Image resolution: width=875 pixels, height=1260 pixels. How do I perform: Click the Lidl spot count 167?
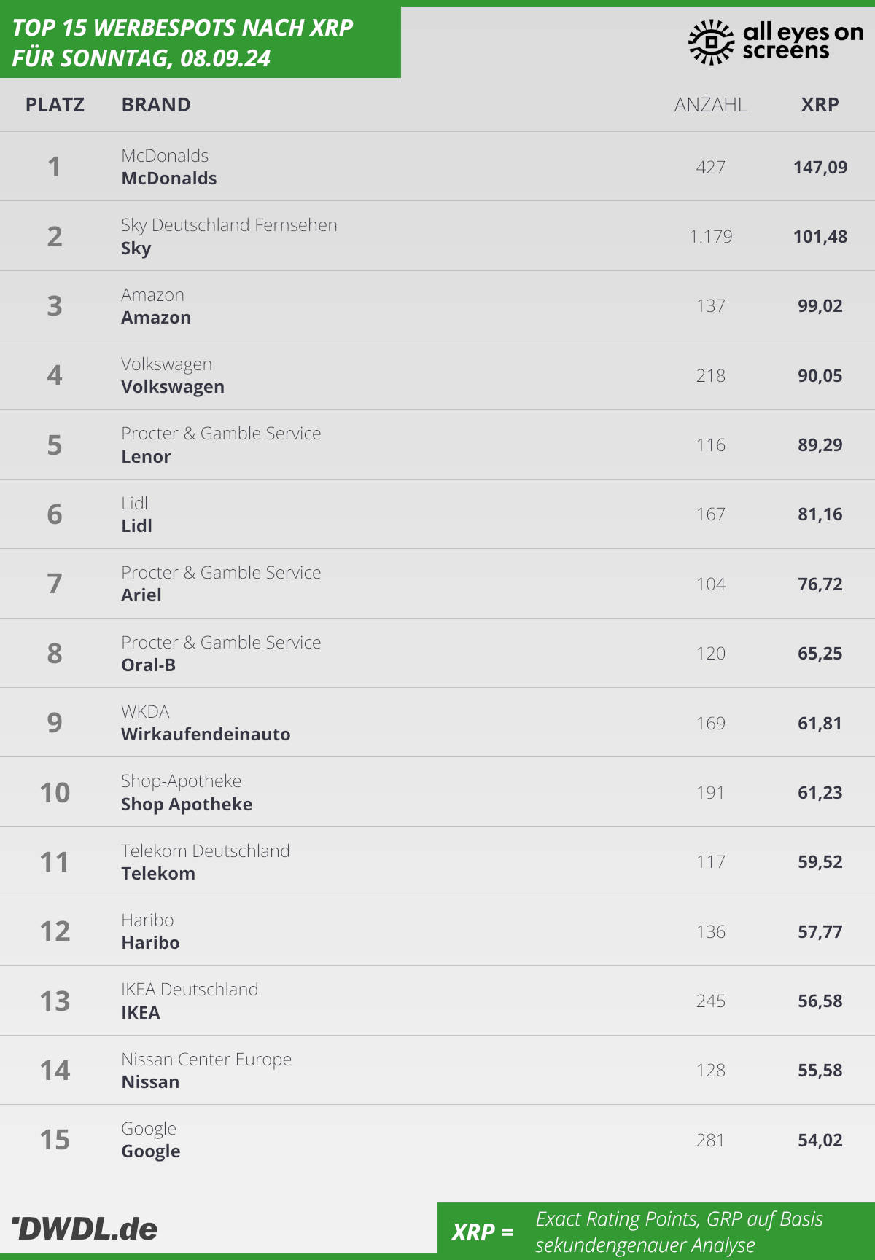click(x=710, y=514)
